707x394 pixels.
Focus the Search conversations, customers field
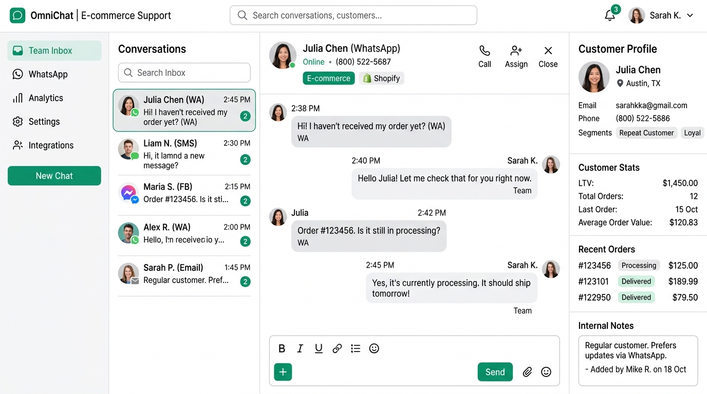353,15
